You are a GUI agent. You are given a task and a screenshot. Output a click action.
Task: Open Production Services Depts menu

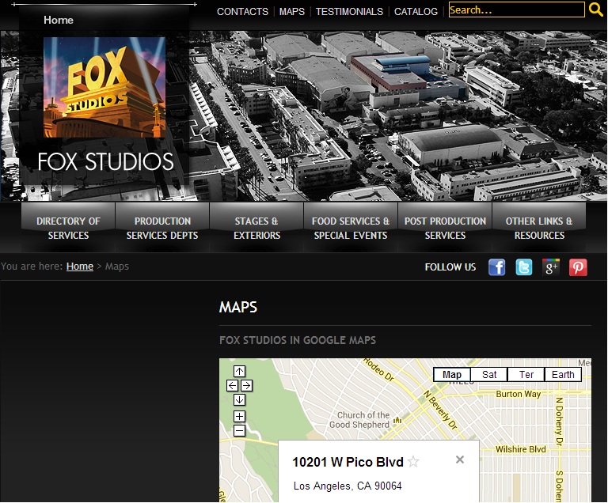pos(162,228)
